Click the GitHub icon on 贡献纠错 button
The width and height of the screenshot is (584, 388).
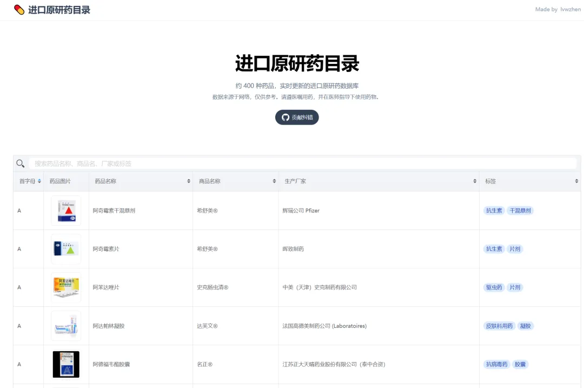(x=286, y=117)
